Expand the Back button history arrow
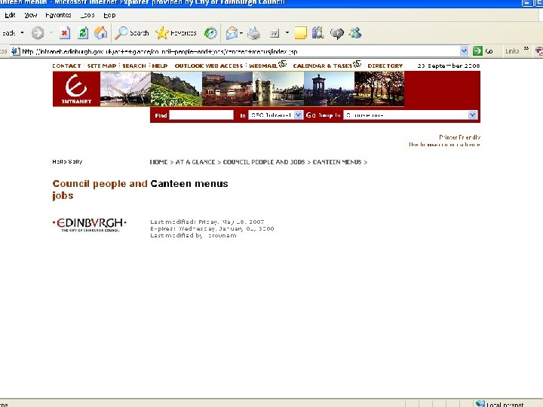 [x=22, y=33]
